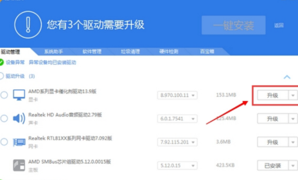Click the Realtek network card icon
This screenshot has height=180, width=298.
pyautogui.click(x=19, y=142)
